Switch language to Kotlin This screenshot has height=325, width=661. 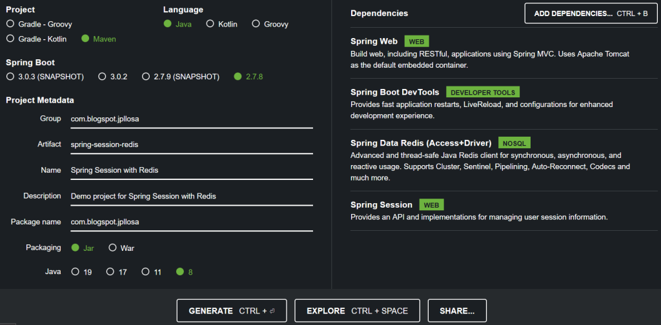coord(210,24)
